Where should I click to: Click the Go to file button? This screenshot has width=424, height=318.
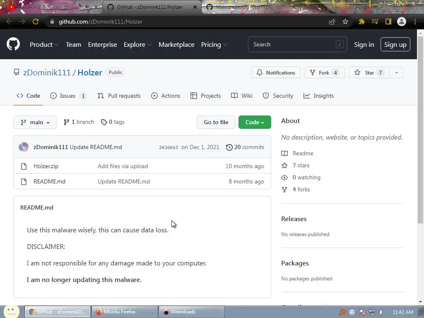click(x=216, y=122)
